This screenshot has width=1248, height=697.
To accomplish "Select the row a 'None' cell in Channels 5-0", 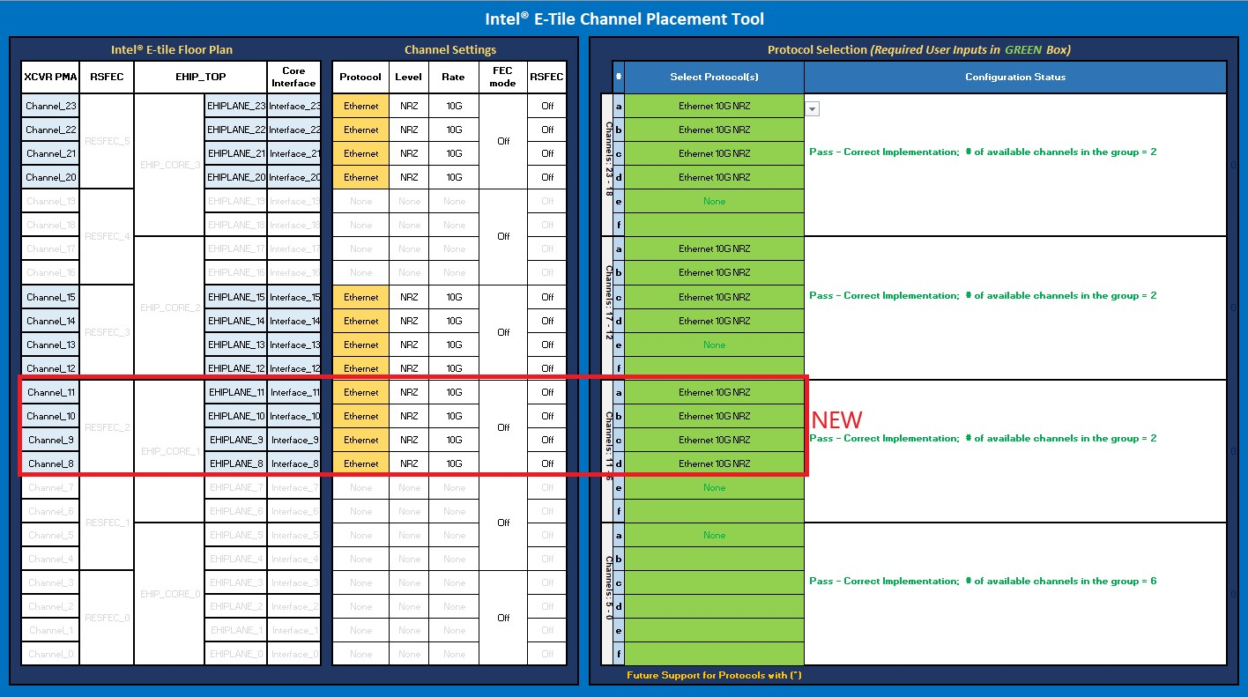I will 714,535.
